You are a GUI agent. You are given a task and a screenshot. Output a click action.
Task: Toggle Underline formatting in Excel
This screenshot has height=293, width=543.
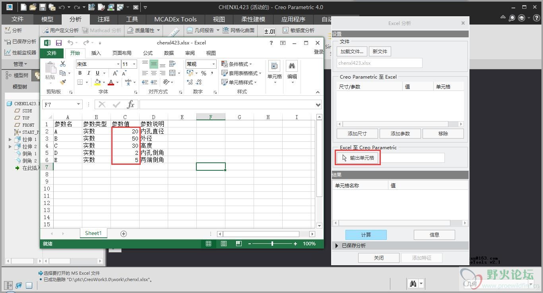98,73
